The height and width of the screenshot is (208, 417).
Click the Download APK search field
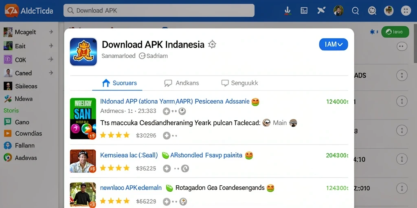[x=159, y=11]
